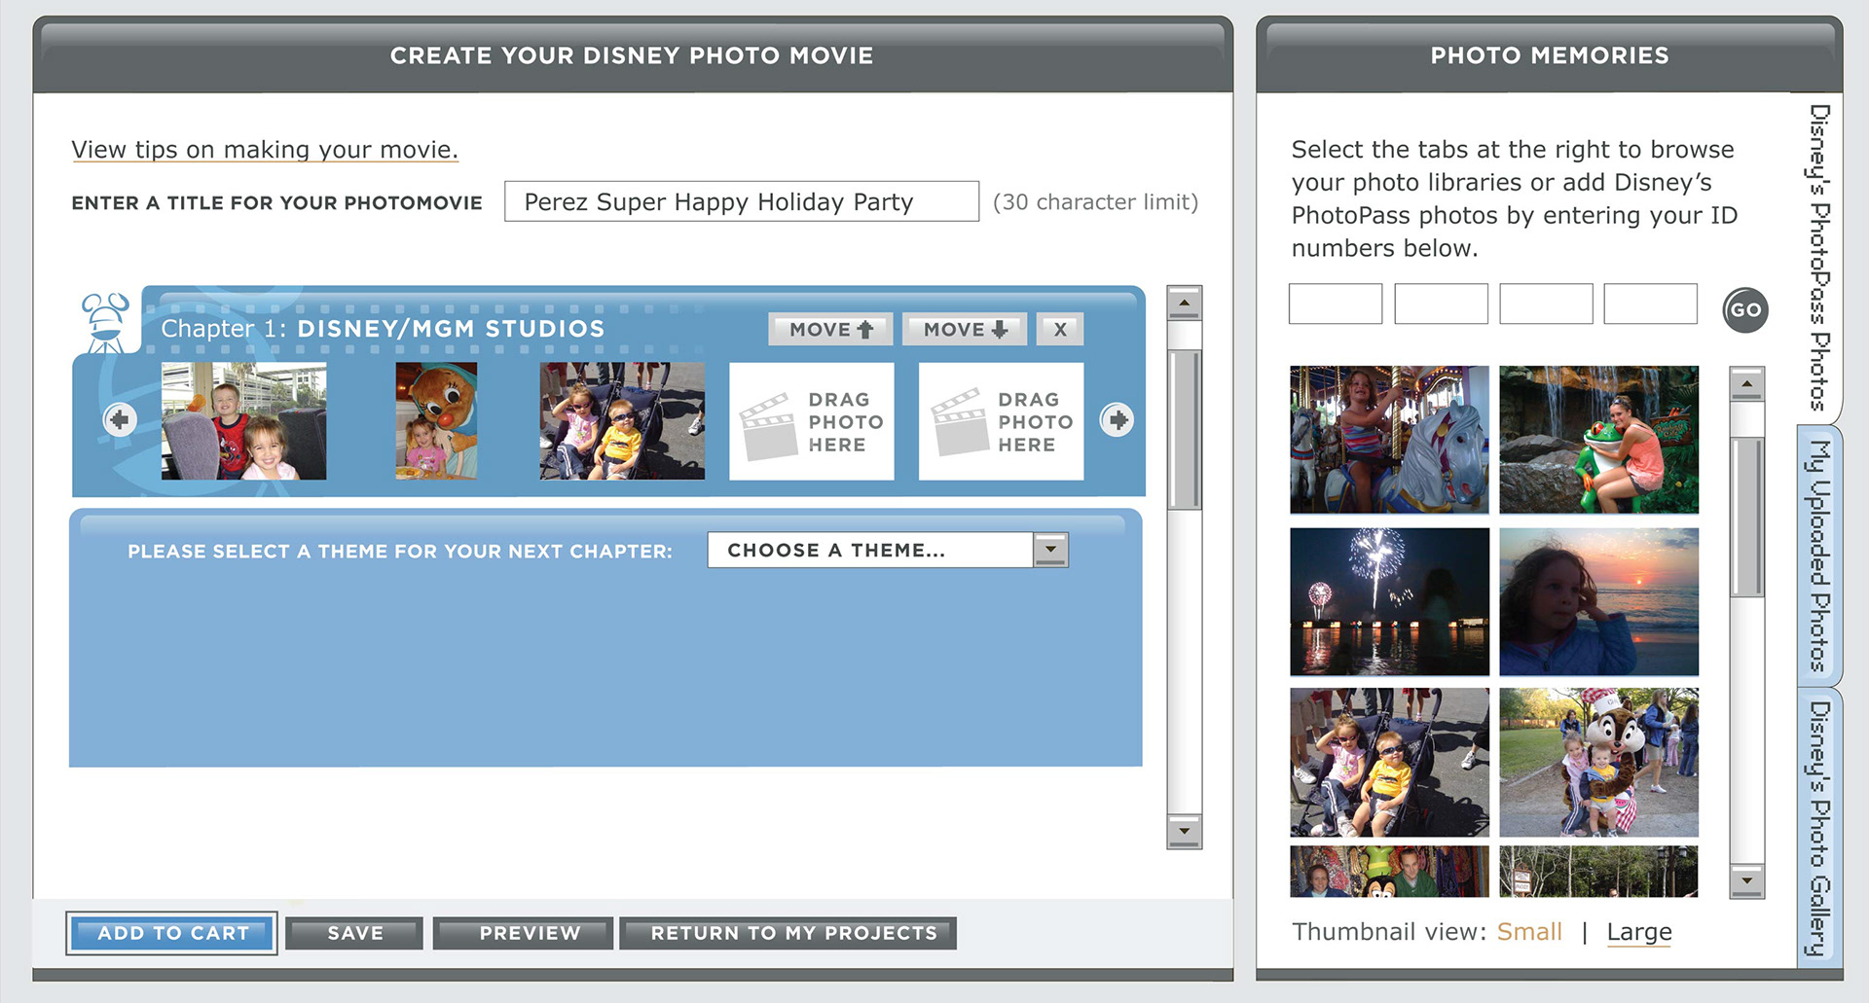Click the chapter list scrollbar thumb
This screenshot has width=1869, height=1003.
[x=1184, y=429]
